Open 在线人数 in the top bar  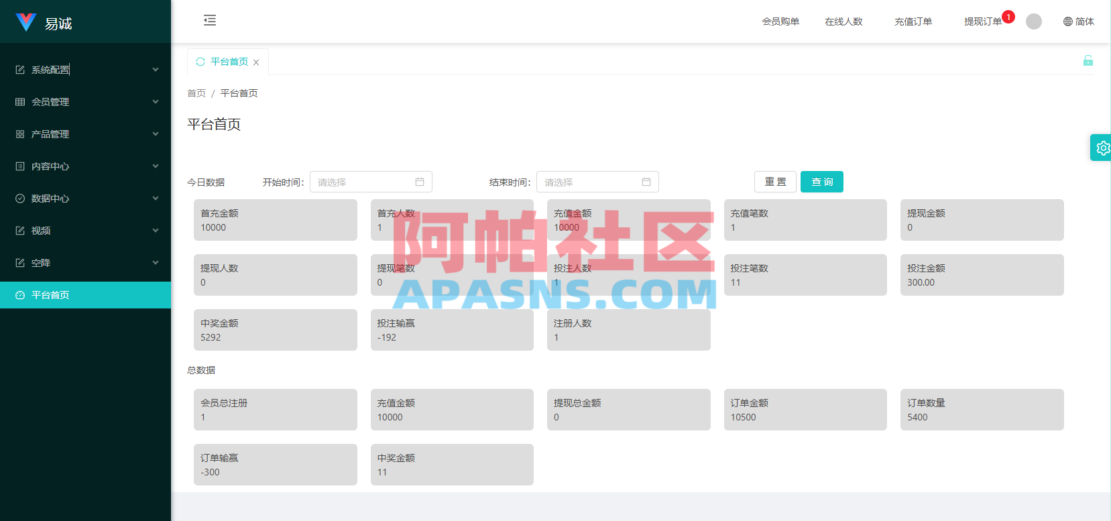[843, 21]
